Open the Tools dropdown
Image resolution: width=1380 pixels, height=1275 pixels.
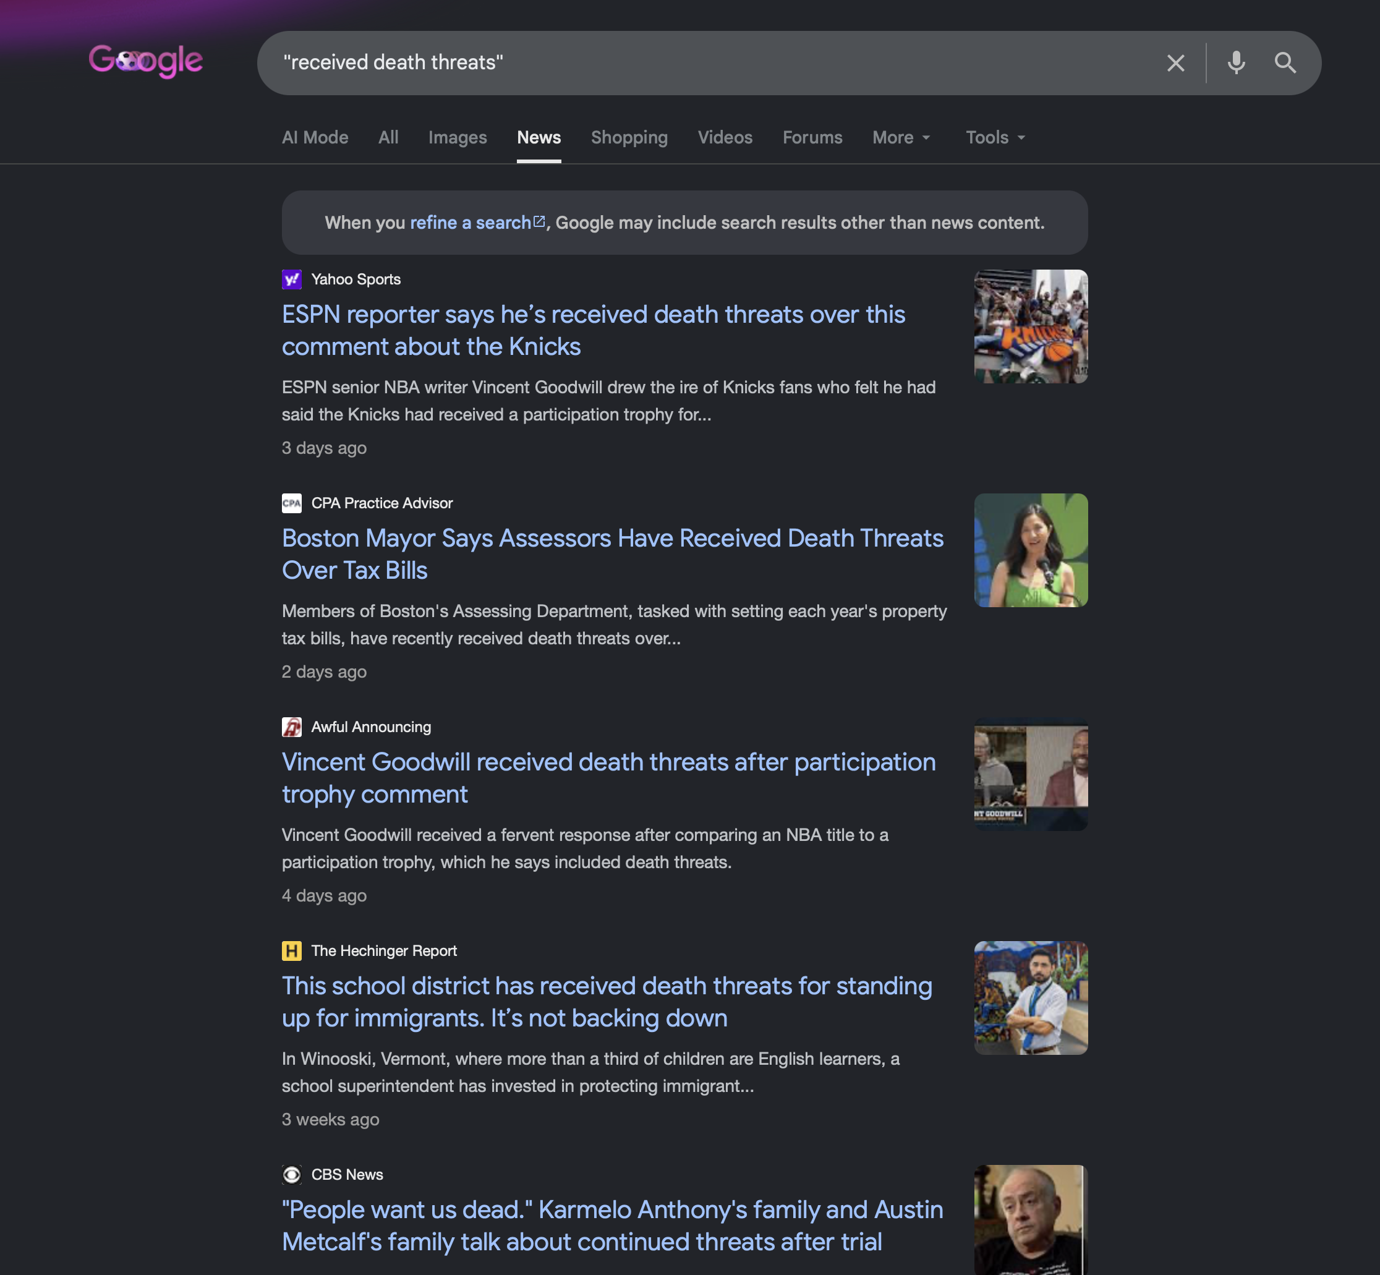pyautogui.click(x=995, y=137)
